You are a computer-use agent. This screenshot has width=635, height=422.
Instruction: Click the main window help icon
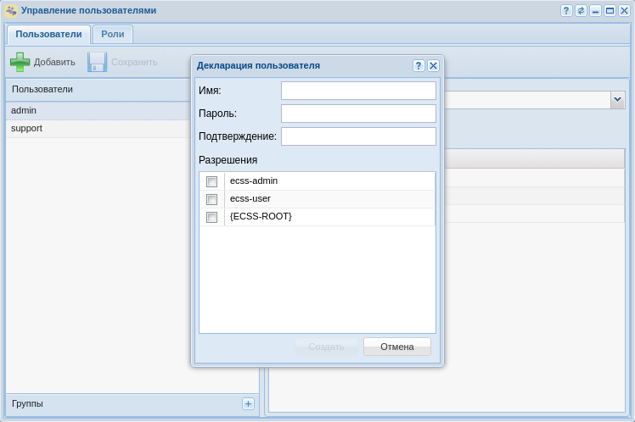tap(566, 11)
